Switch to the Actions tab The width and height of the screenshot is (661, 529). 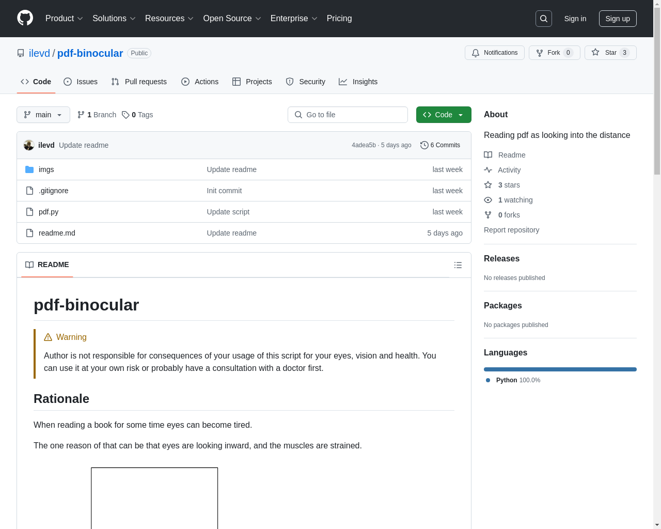point(200,82)
